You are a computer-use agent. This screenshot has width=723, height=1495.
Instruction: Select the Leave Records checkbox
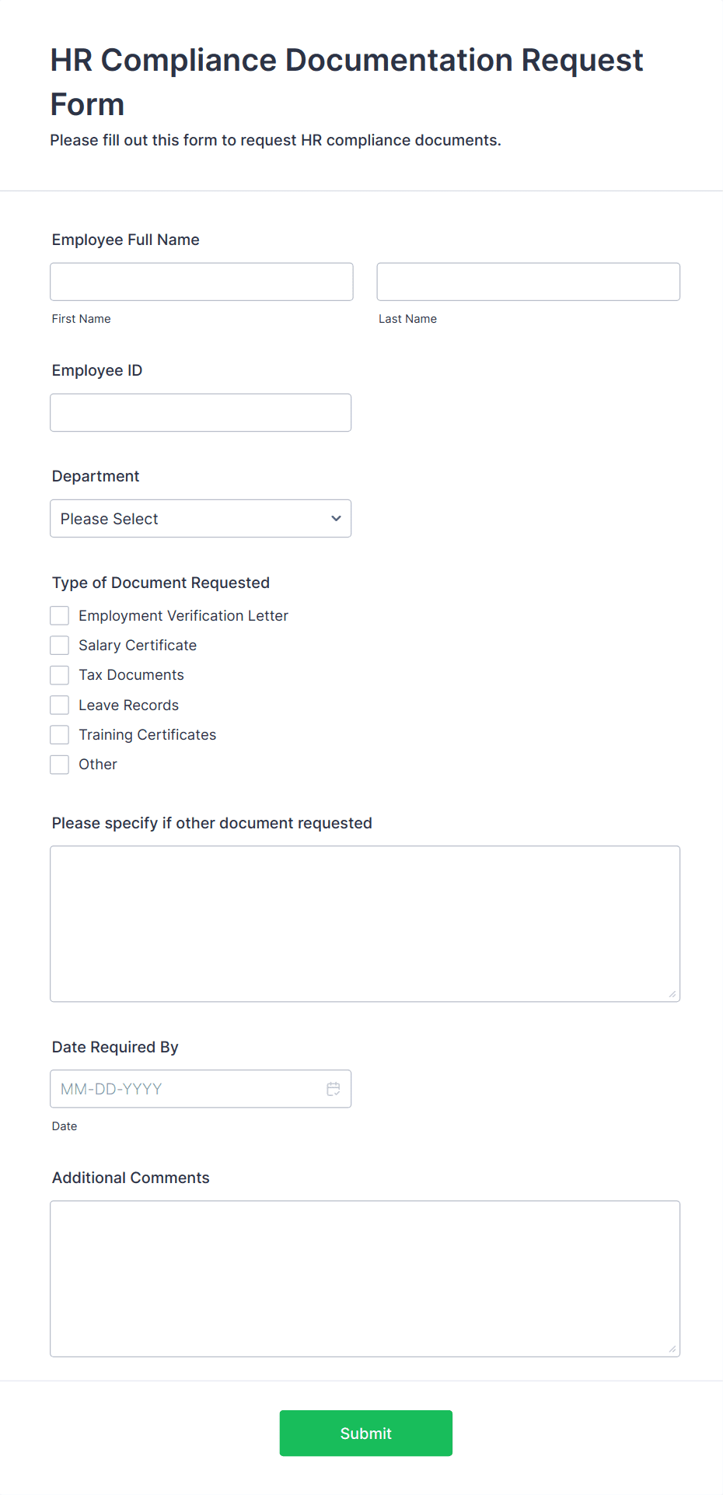[59, 704]
